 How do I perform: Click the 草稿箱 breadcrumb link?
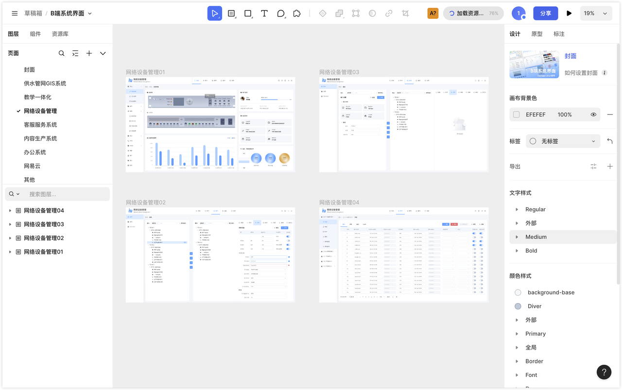(34, 14)
